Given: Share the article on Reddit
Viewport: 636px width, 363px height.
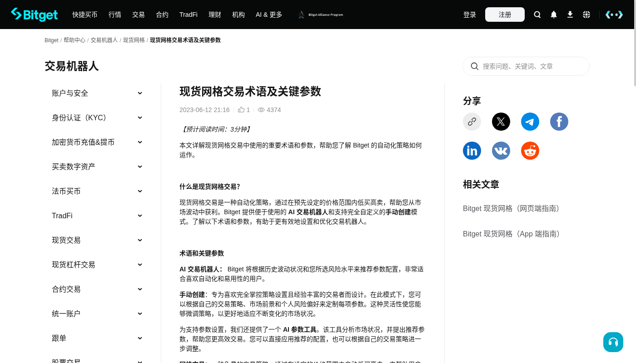Looking at the screenshot, I should pos(530,151).
